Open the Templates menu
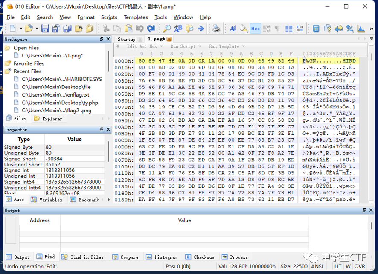 point(136,17)
